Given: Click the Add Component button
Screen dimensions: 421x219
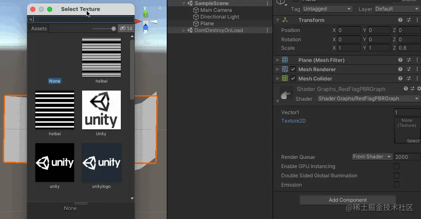Looking at the screenshot, I should tap(347, 200).
